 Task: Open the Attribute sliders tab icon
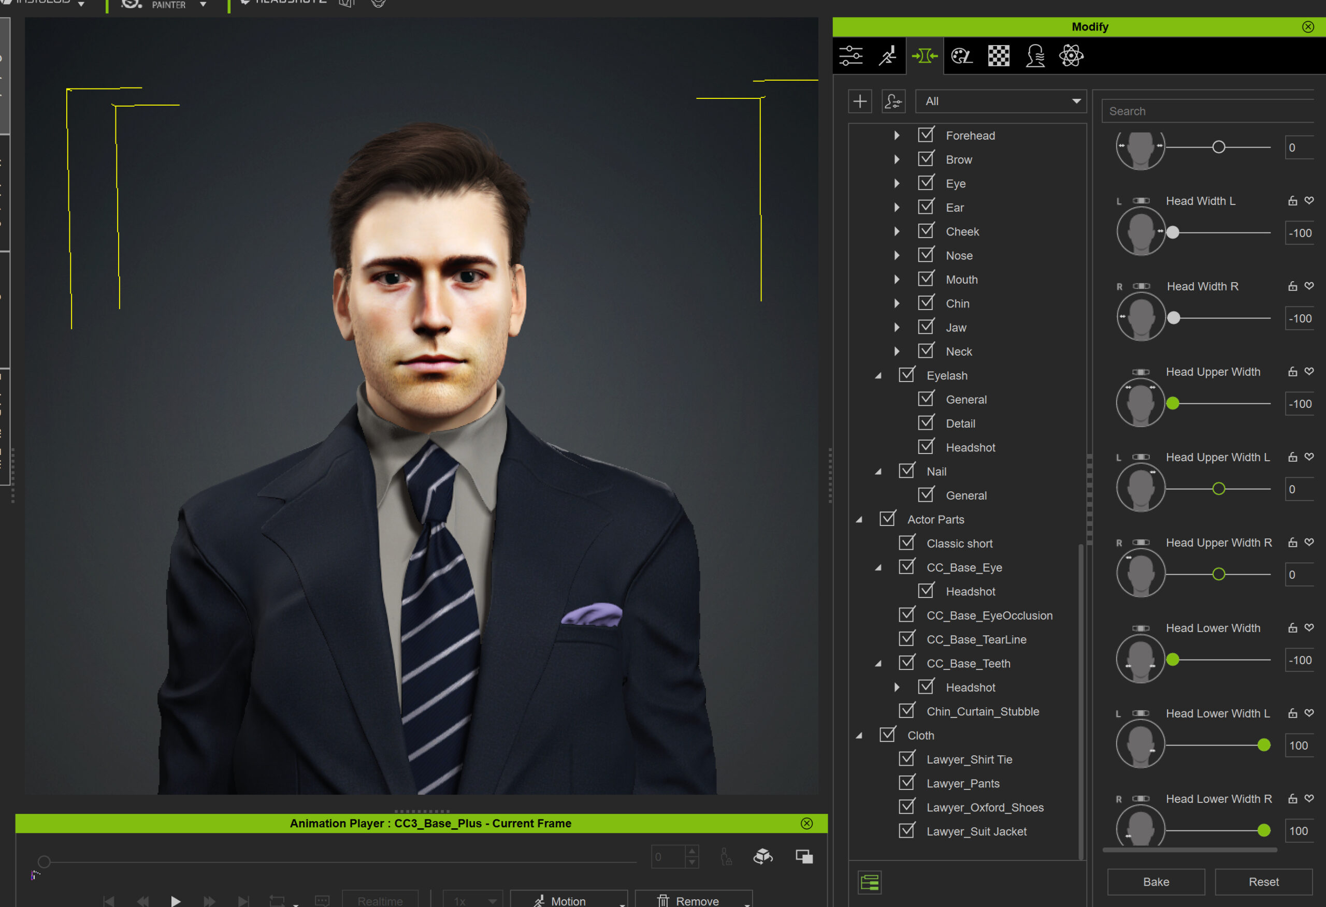[x=851, y=56]
